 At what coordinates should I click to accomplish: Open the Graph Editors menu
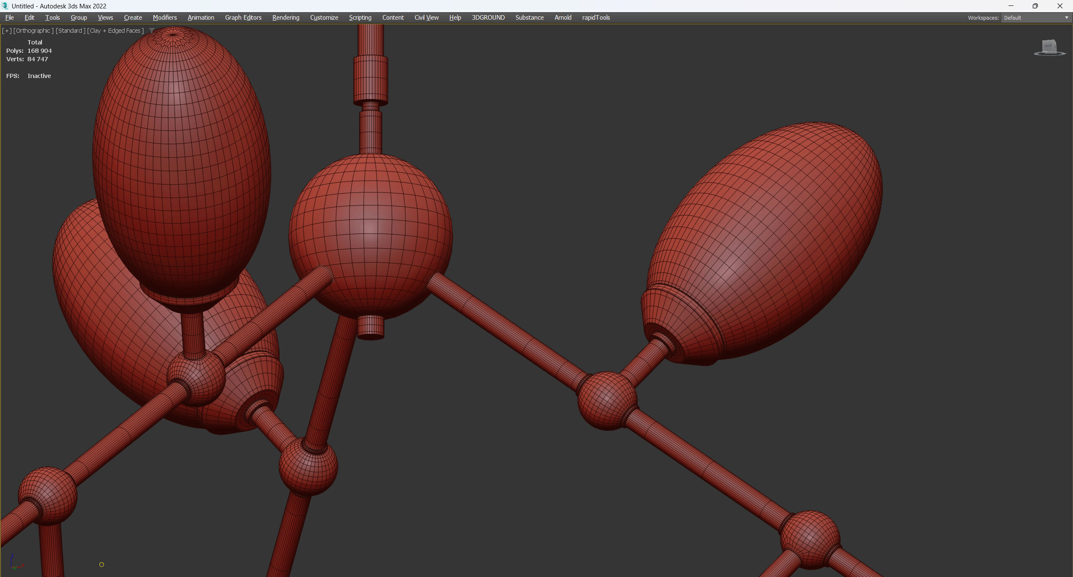coord(243,18)
